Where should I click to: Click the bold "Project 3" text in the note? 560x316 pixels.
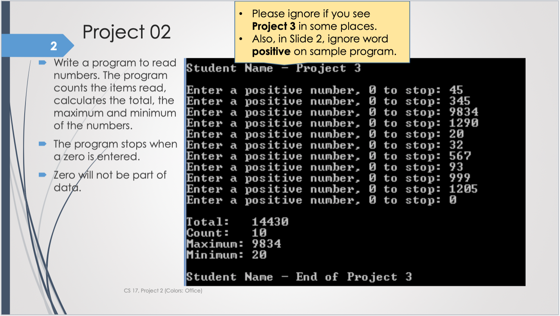pos(275,26)
